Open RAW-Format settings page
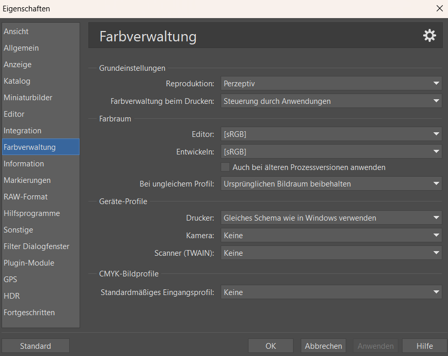Viewport: 448px width, 356px height. 41,197
